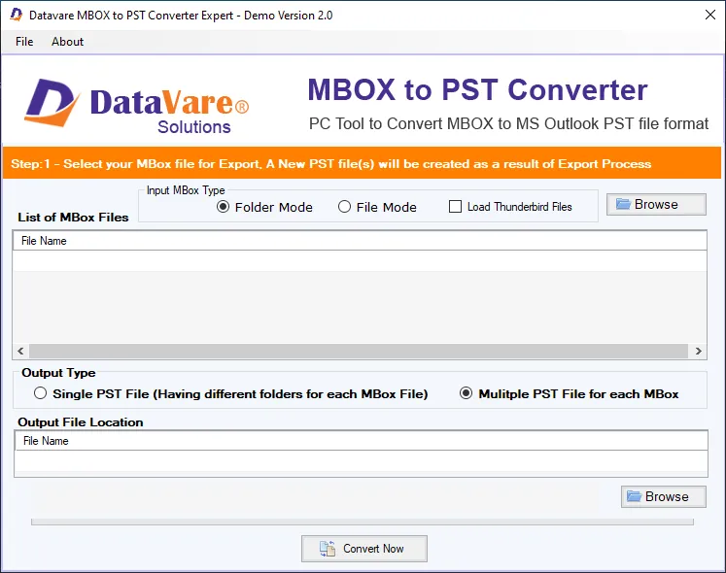The image size is (726, 573).
Task: Click the first empty row in MBox list
Action: click(x=360, y=260)
